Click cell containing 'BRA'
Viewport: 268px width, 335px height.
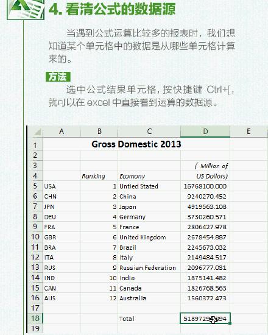(x=62, y=247)
